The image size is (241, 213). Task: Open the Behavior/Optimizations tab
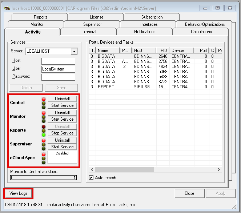[x=205, y=24]
